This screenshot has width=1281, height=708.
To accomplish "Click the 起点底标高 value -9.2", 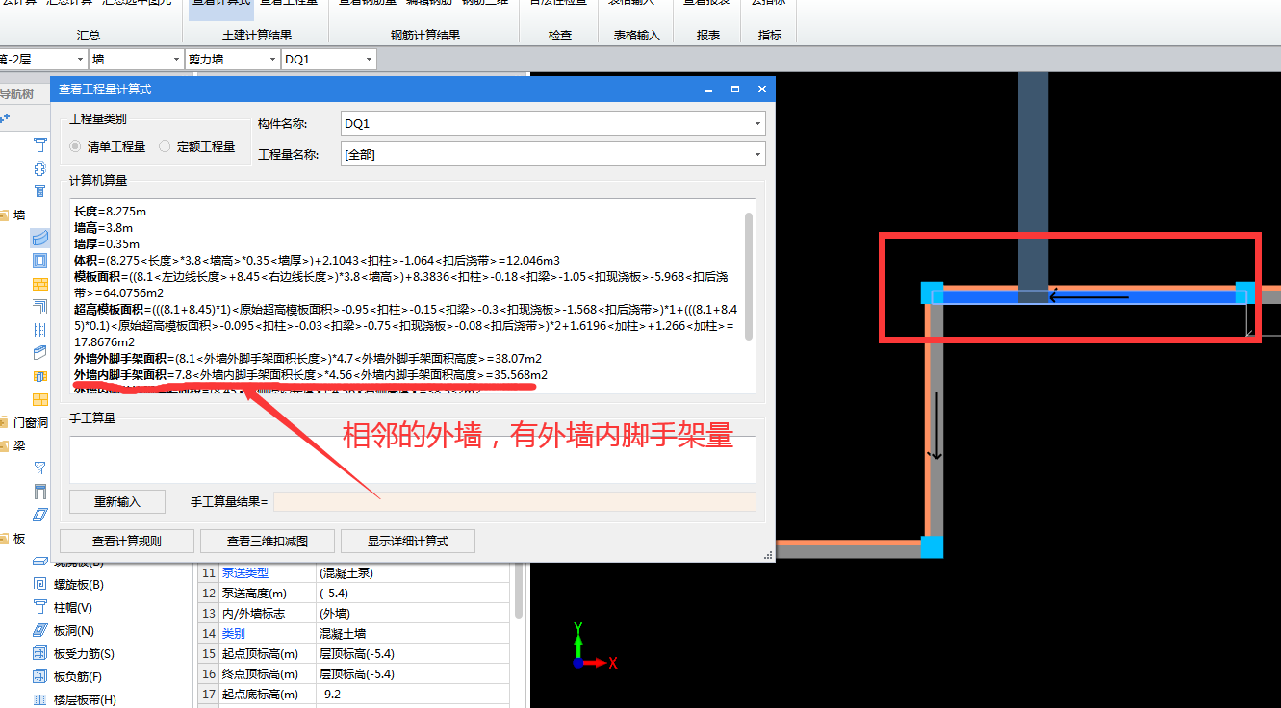I will [330, 694].
